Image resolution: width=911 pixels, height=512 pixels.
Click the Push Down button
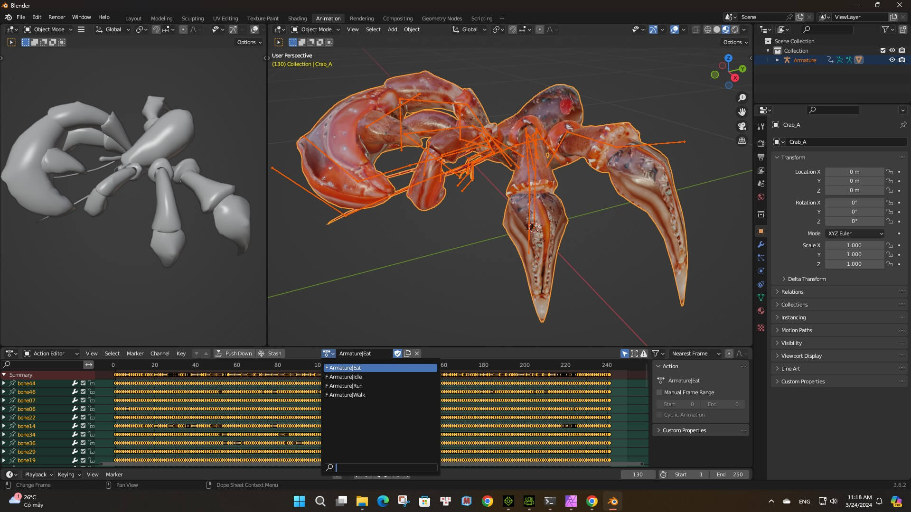234,354
